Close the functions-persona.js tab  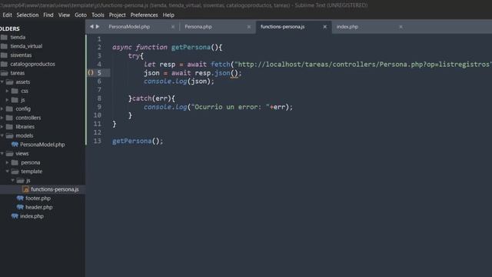324,27
